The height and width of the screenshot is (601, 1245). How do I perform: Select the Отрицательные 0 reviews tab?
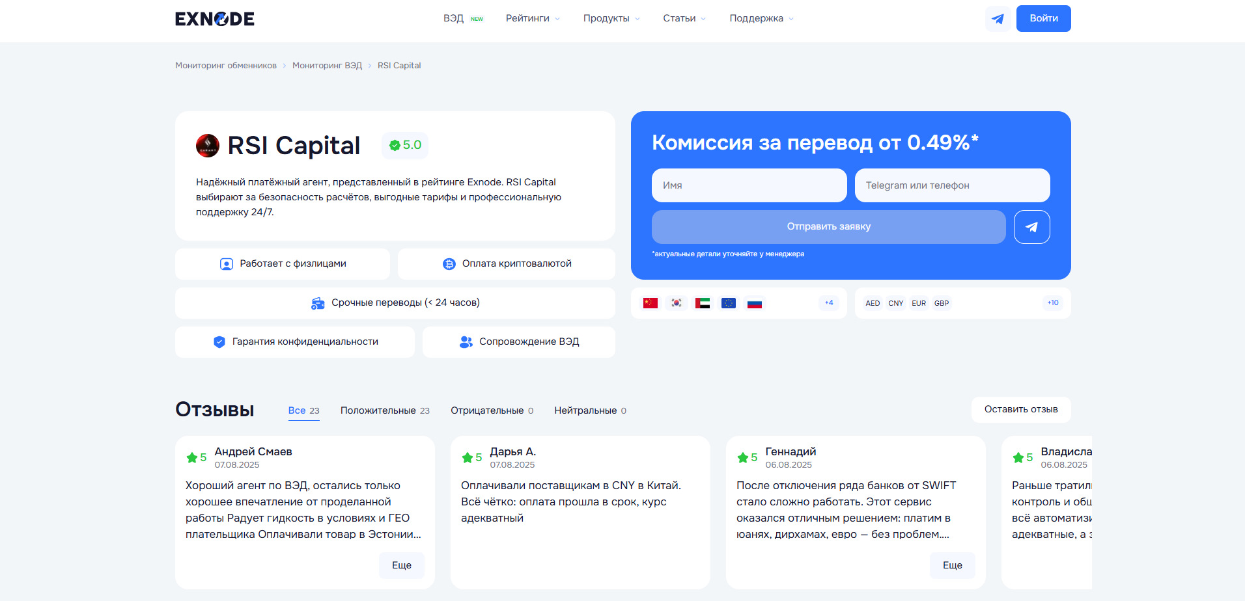[x=492, y=410]
